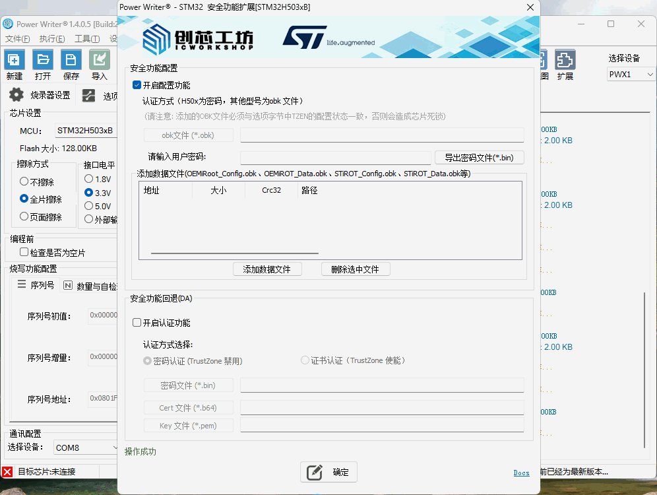The width and height of the screenshot is (657, 495).
Task: Expand the COM8 communication device dropdown
Action: pos(86,447)
